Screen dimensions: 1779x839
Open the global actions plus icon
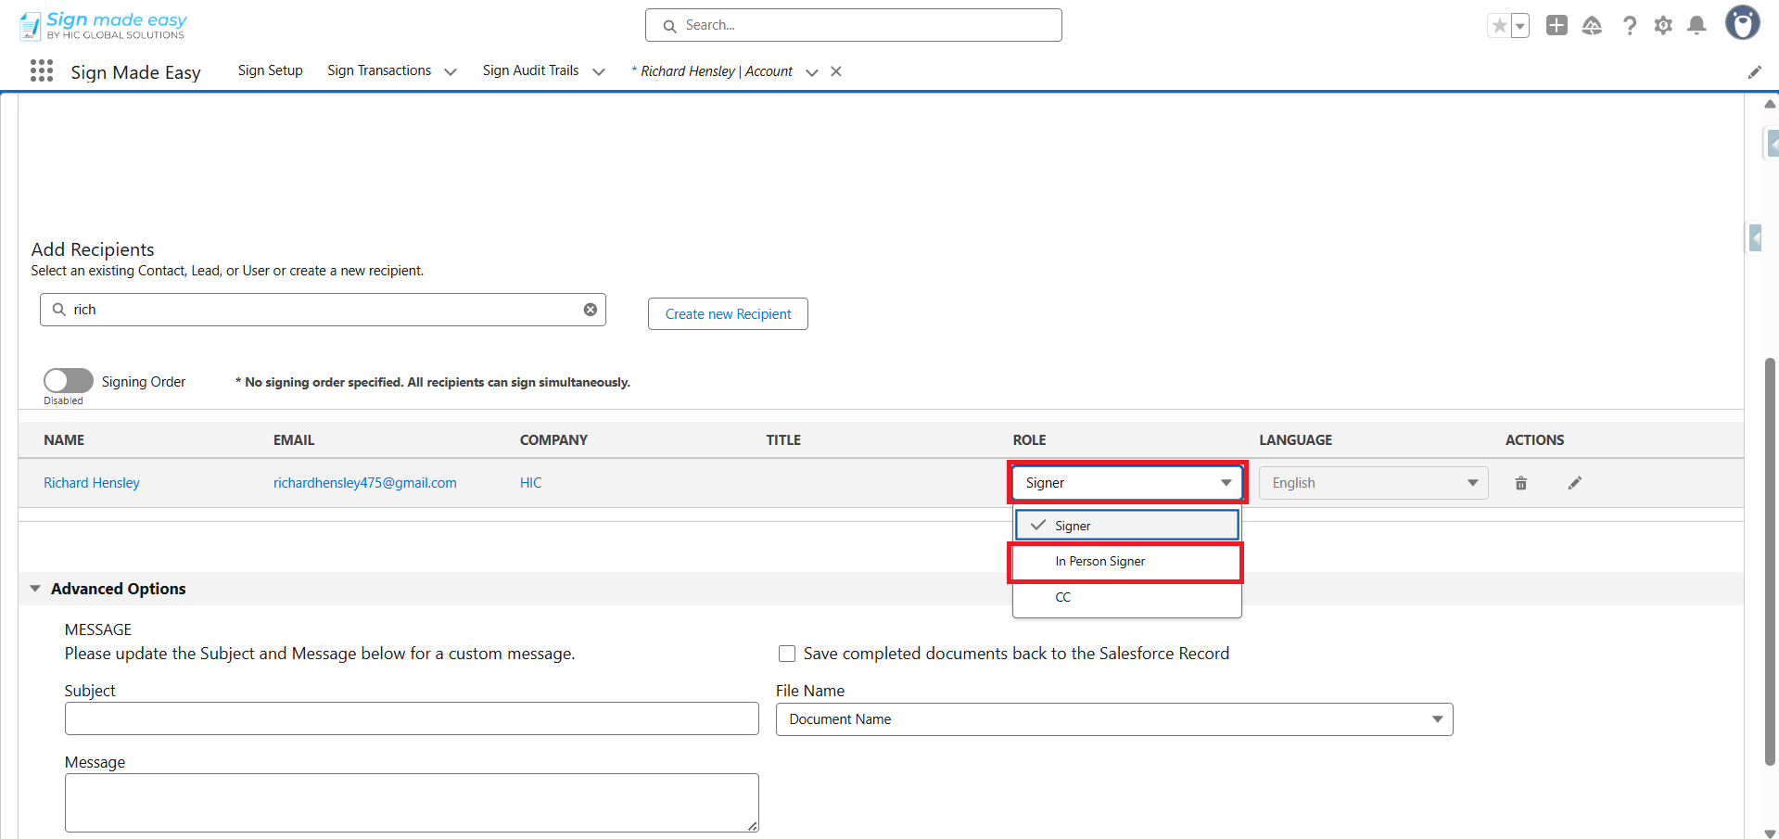tap(1557, 26)
